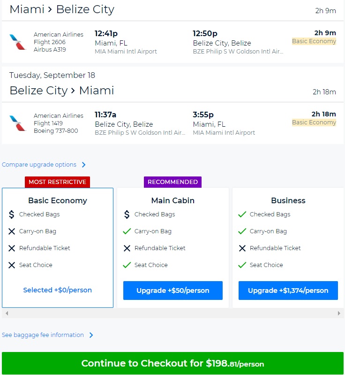Image resolution: width=345 pixels, height=375 pixels.
Task: Click X icon beside Business Refundable Ticket
Action: (242, 248)
